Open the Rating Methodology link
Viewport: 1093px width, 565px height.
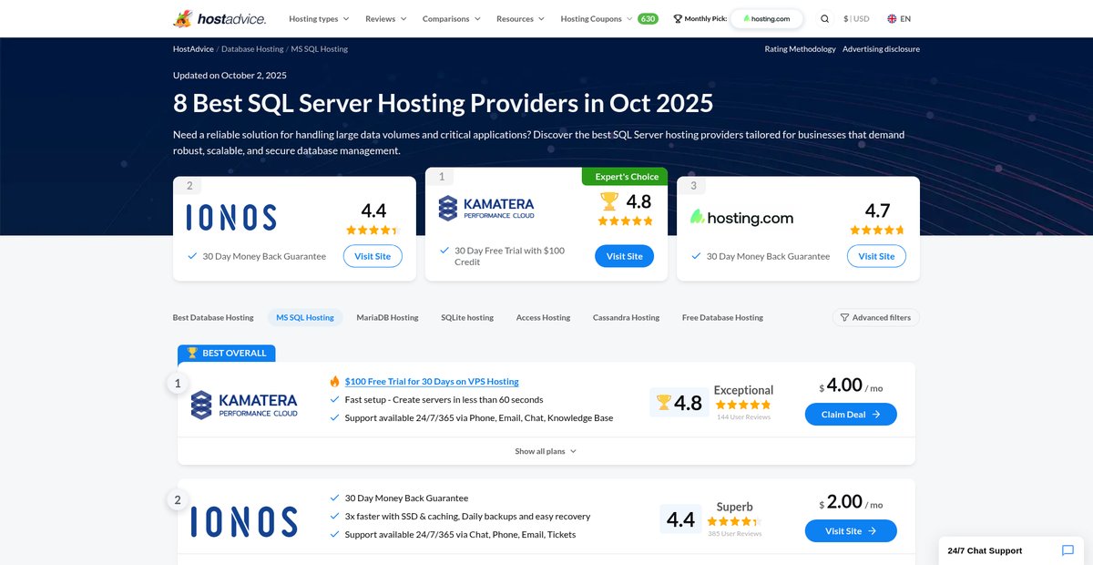(x=800, y=48)
